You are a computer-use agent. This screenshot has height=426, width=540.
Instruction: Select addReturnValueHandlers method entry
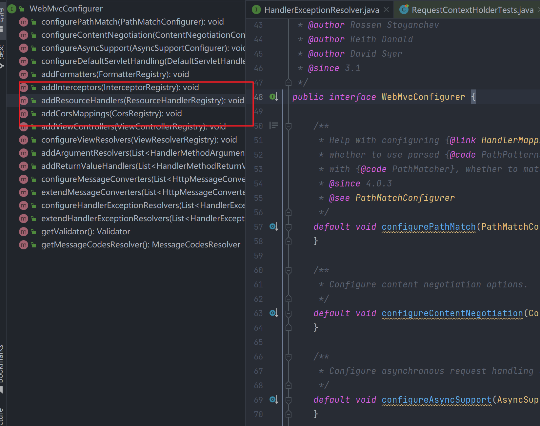143,166
